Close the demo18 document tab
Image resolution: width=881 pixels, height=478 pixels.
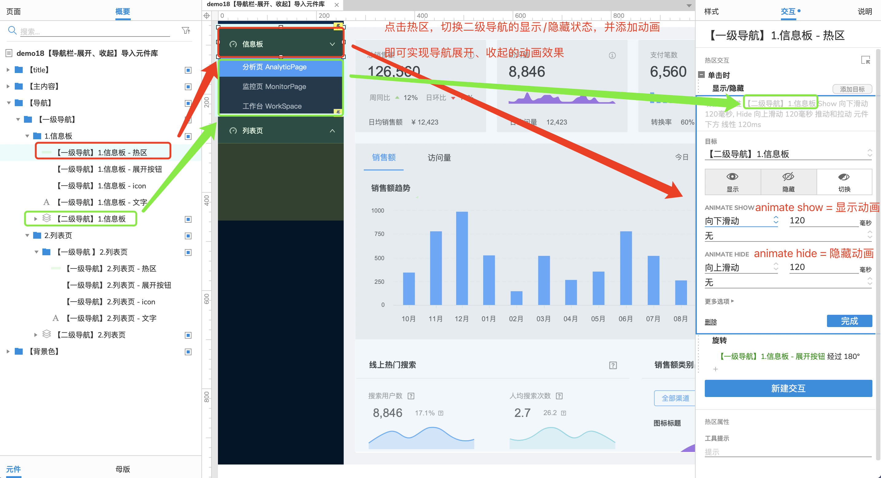tap(336, 5)
